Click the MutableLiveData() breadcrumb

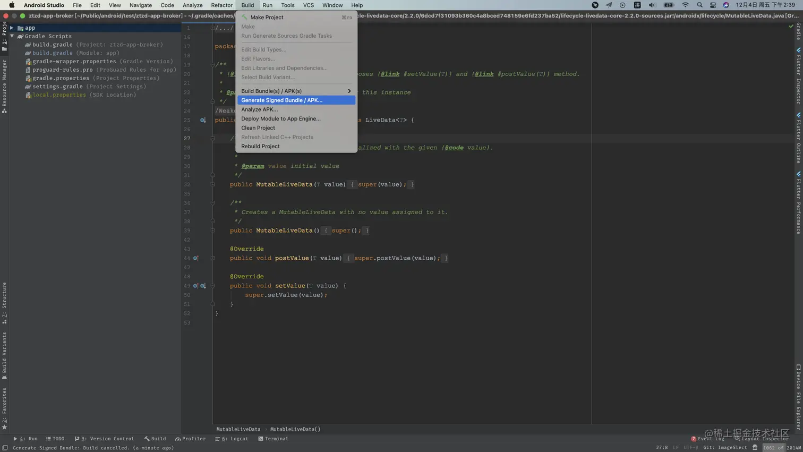pyautogui.click(x=295, y=429)
